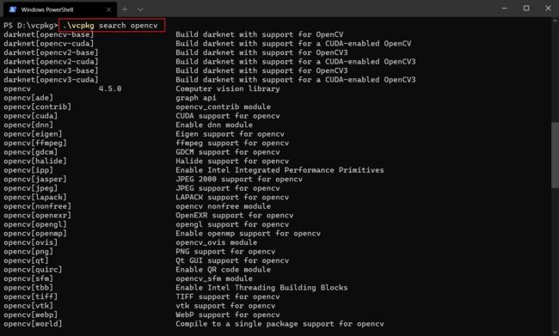Click the opencv[contrib] entry line
The width and height of the screenshot is (559, 336).
(38, 107)
